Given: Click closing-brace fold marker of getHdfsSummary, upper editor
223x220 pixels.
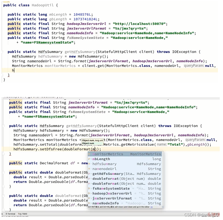Looking at the screenshot, I should point(2,75).
